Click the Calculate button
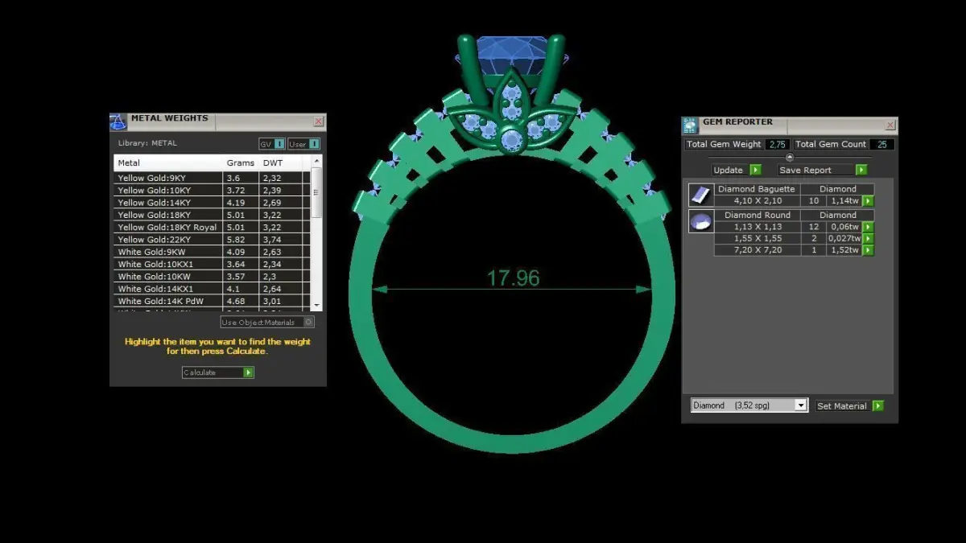 coord(218,372)
